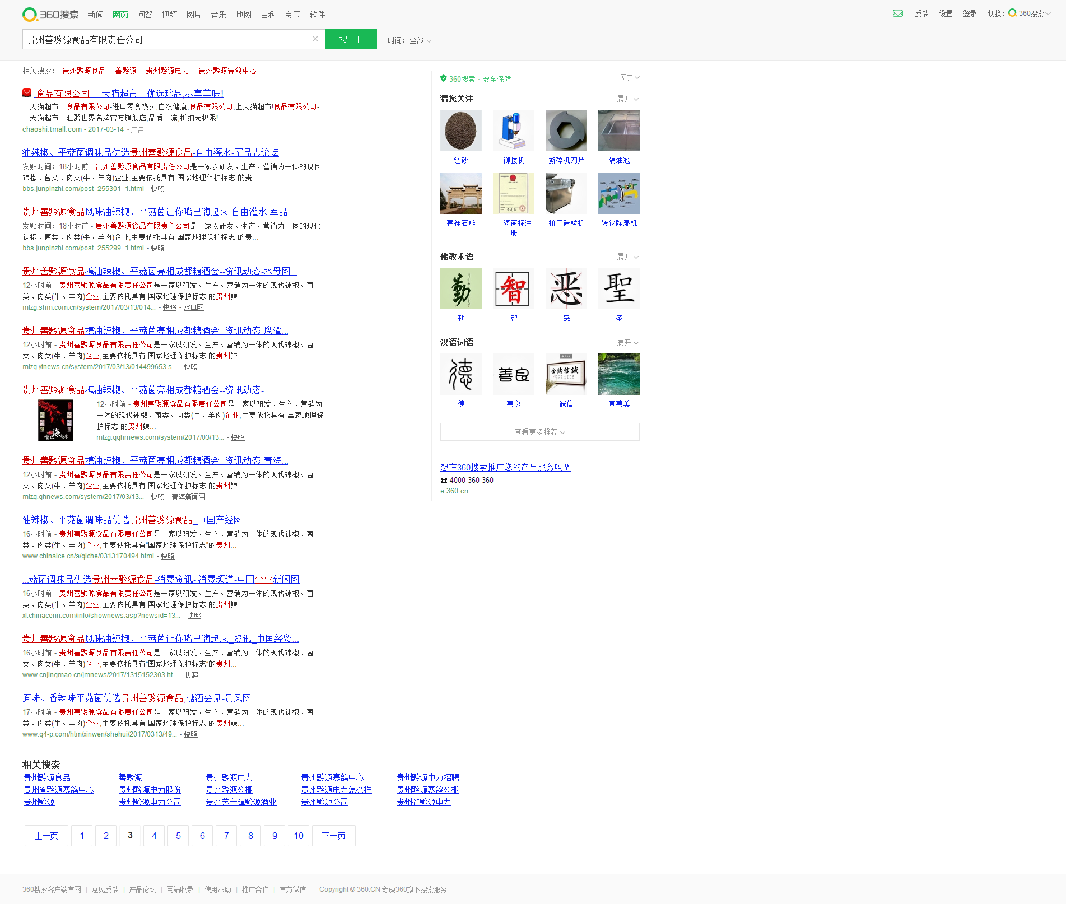Image resolution: width=1066 pixels, height=904 pixels.
Task: Open the 智 character thumbnail
Action: (514, 288)
